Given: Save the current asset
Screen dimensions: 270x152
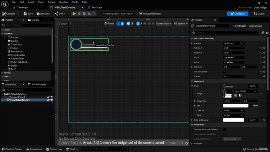Looking at the screenshot, I should (x=28, y=14).
